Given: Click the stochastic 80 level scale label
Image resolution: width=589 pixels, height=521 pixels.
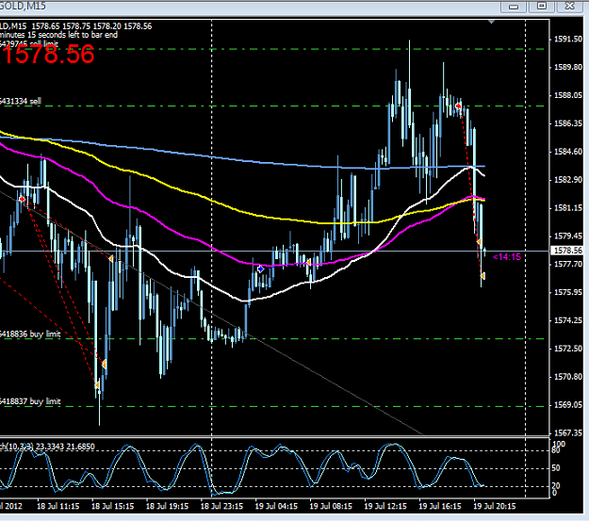Looking at the screenshot, I should pyautogui.click(x=556, y=449).
